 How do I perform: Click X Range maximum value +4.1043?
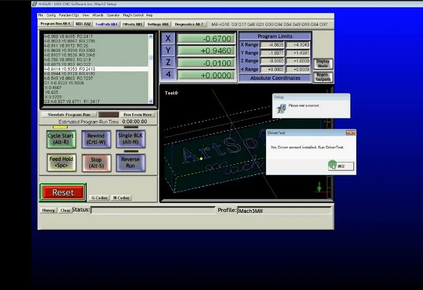click(x=298, y=45)
